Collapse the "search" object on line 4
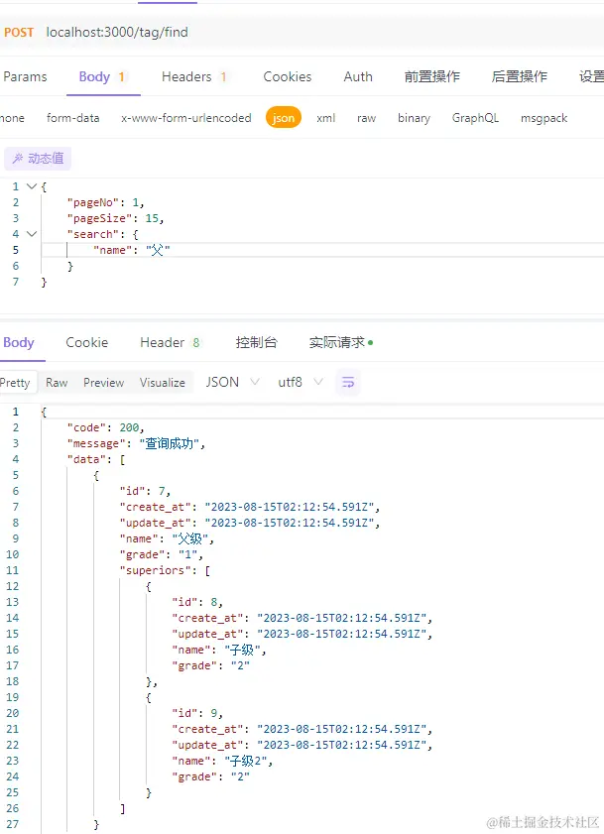The image size is (604, 834). coord(32,233)
